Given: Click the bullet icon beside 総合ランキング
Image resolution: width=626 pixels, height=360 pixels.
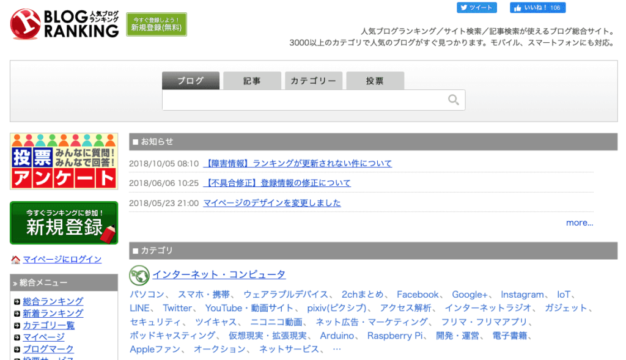Looking at the screenshot, I should point(17,302).
